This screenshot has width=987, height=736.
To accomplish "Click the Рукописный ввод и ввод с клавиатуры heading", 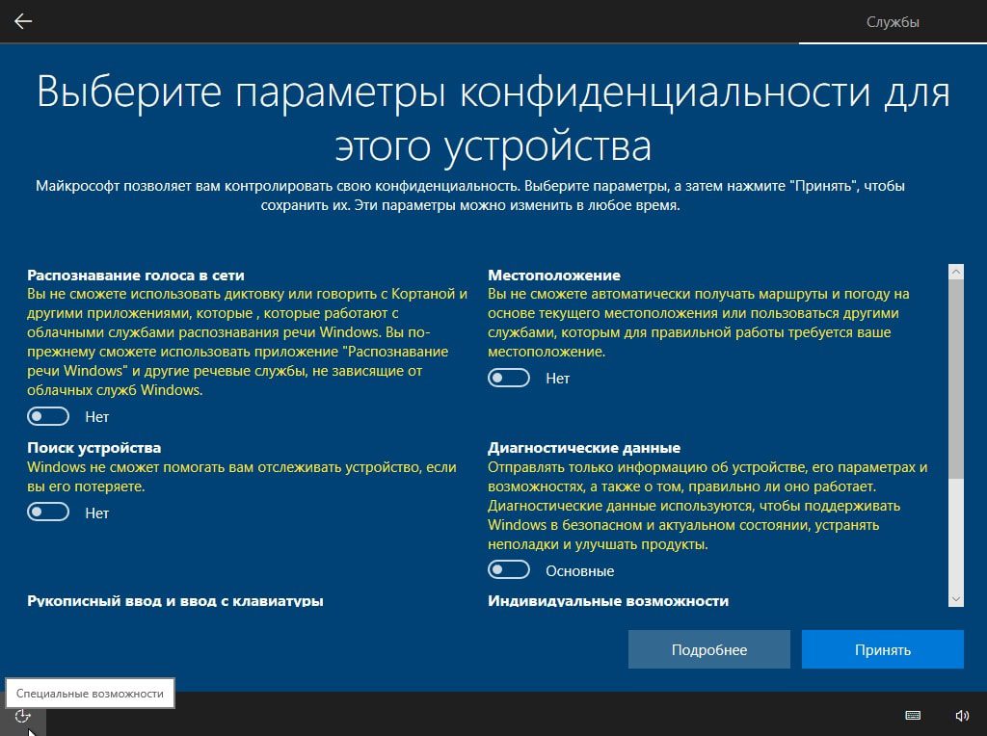I will 175,600.
